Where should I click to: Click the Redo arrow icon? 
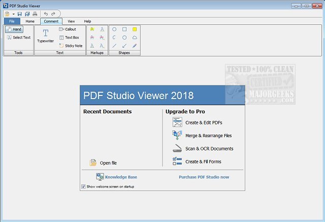pyautogui.click(x=53, y=14)
